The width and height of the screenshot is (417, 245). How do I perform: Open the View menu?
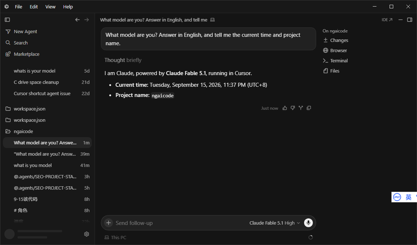pos(50,7)
